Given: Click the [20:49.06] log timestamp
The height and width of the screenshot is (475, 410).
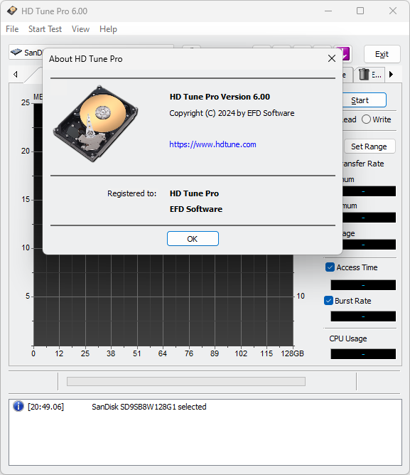Looking at the screenshot, I should pos(45,407).
